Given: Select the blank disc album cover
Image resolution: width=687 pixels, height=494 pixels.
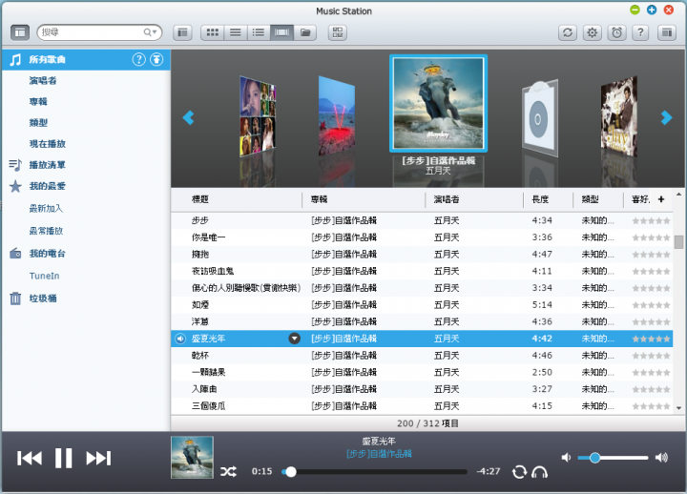Looking at the screenshot, I should point(540,118).
